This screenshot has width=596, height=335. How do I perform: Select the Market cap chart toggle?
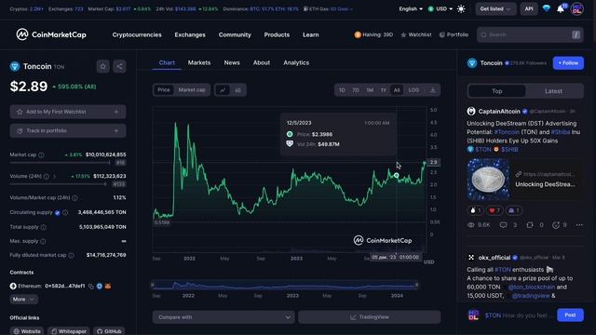point(192,90)
